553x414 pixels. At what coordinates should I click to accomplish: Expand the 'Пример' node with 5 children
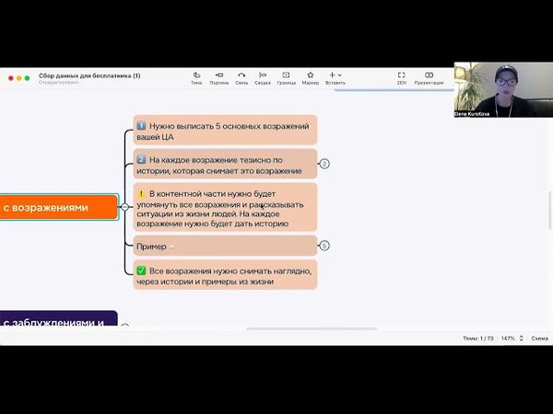(x=324, y=246)
